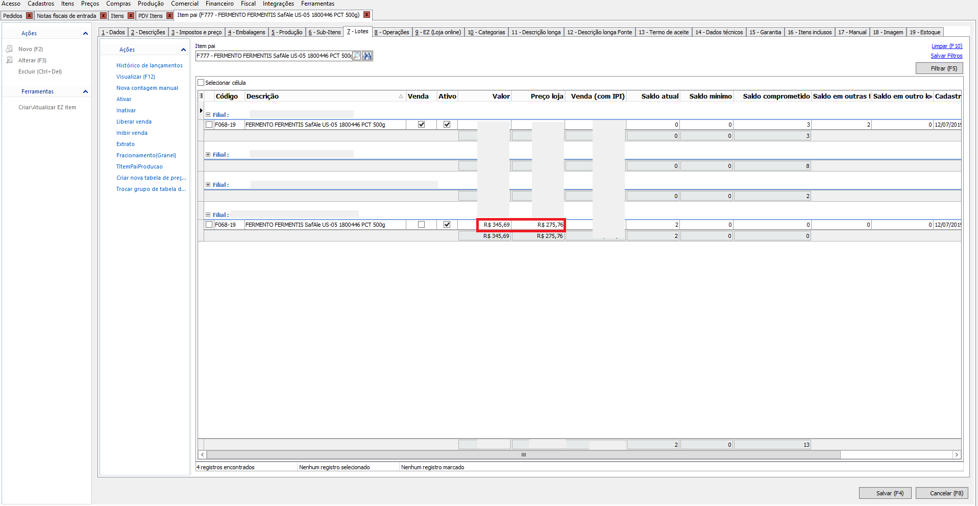Expand the second Filial group
This screenshot has height=506, width=978.
(x=208, y=155)
